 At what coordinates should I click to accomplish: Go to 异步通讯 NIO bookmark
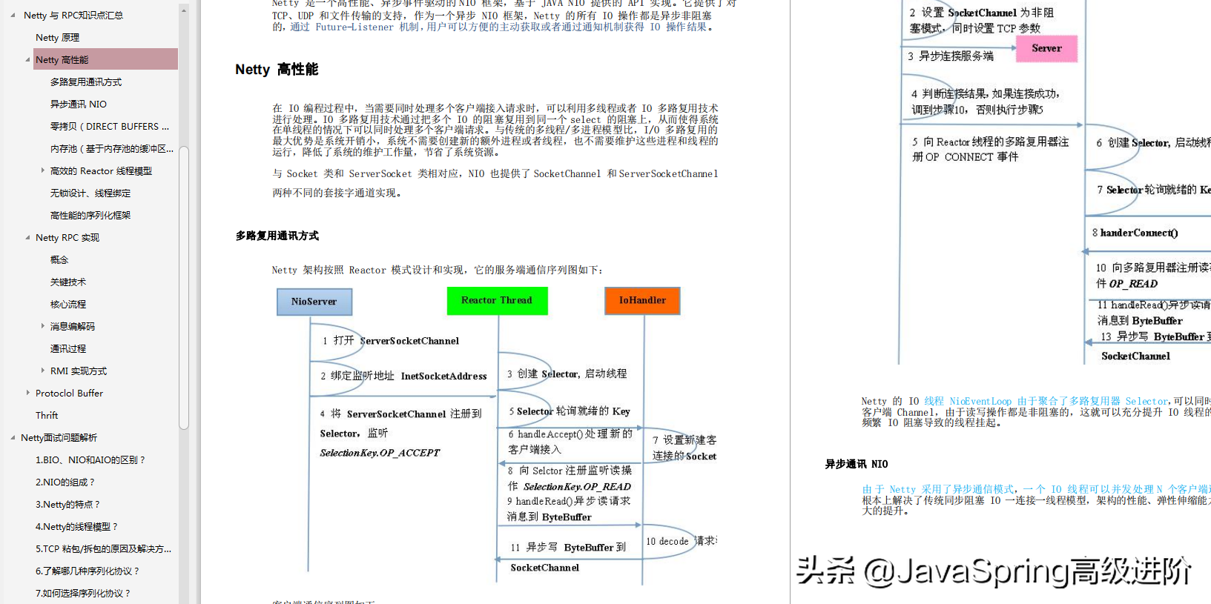click(78, 104)
